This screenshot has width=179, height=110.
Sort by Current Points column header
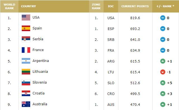coord(135,6)
